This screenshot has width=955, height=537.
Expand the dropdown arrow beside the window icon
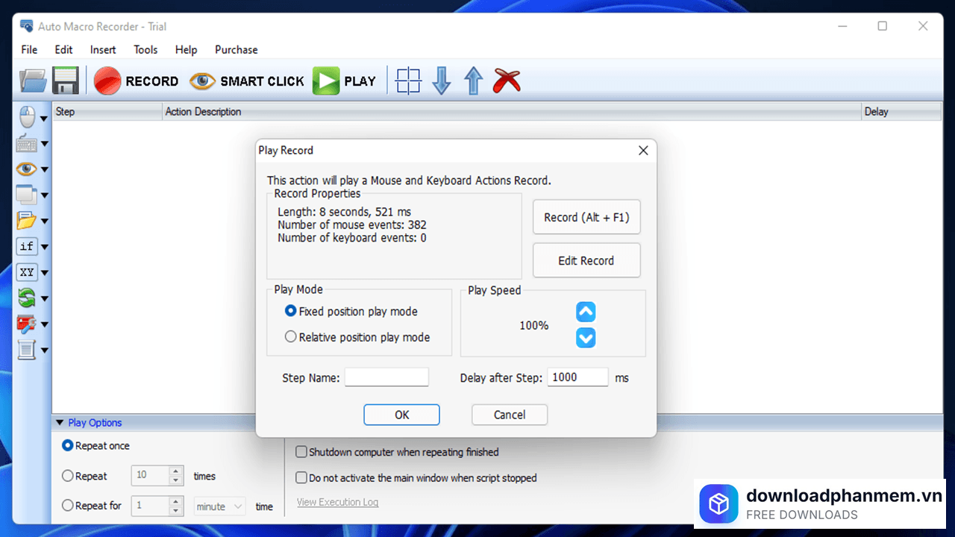[x=44, y=195]
